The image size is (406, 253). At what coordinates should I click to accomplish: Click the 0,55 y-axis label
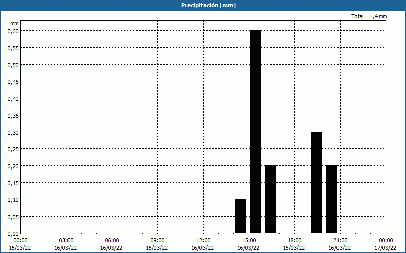(13, 48)
